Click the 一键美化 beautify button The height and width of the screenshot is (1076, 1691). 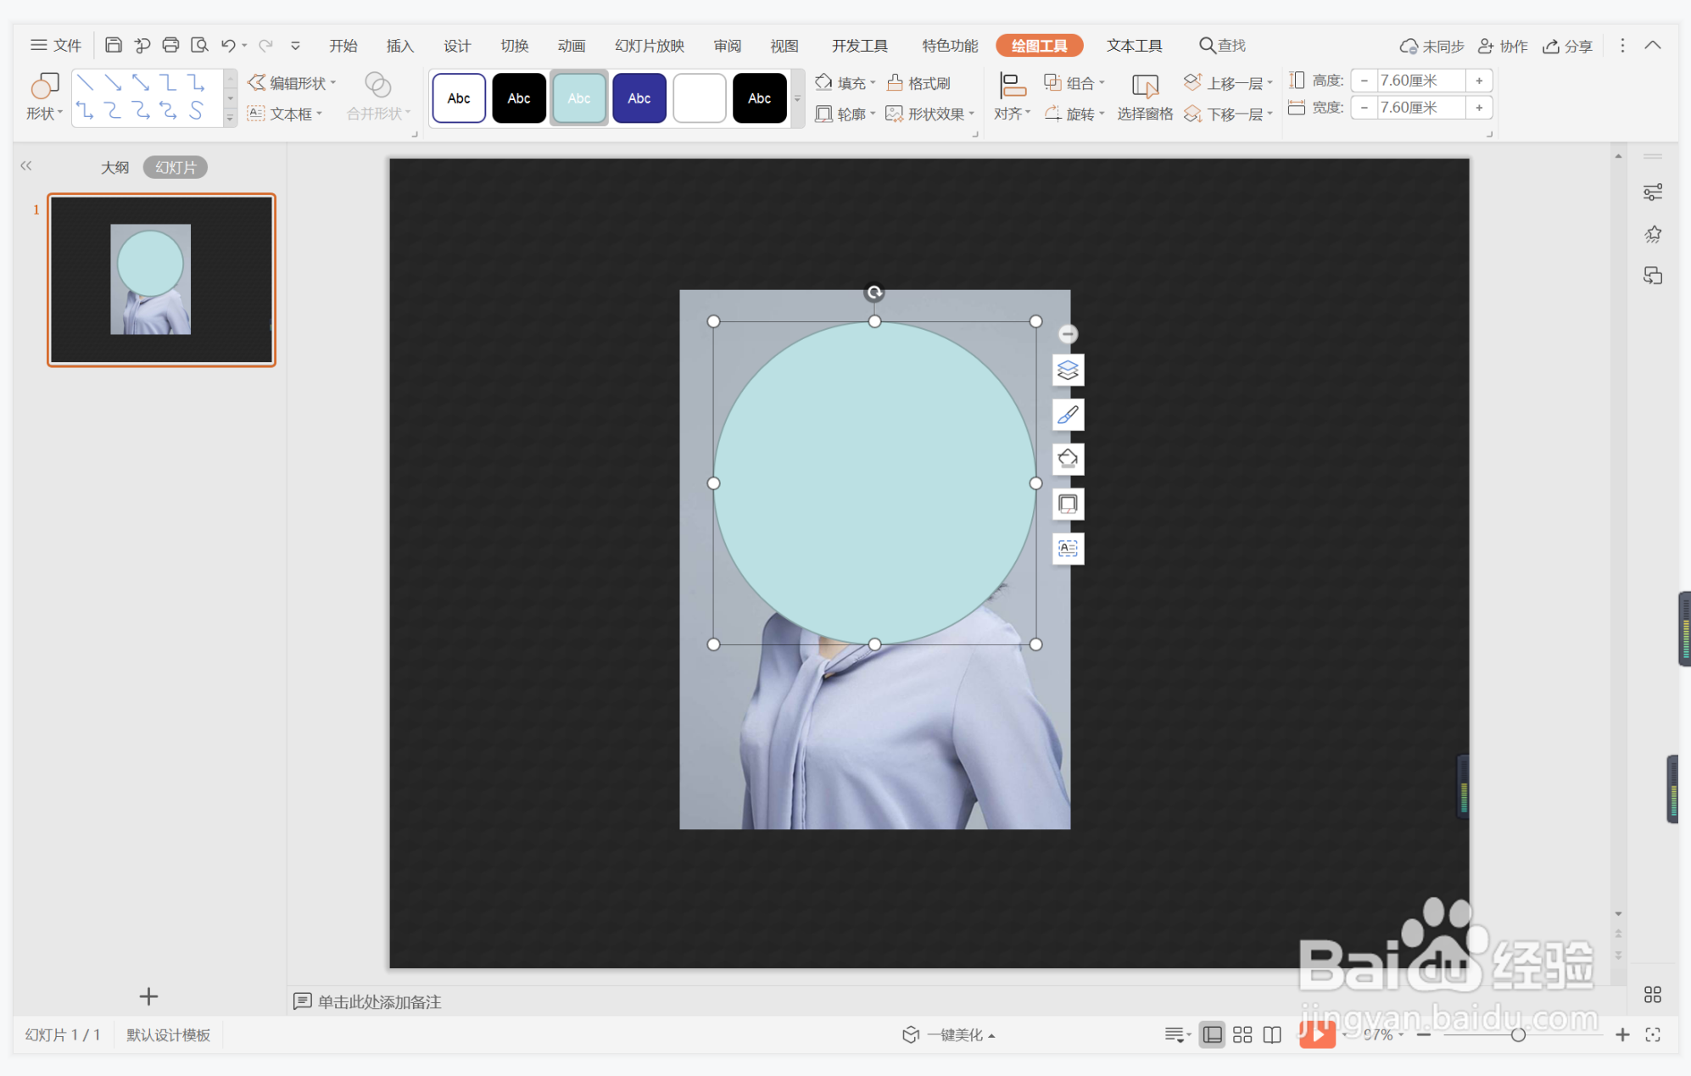948,1034
